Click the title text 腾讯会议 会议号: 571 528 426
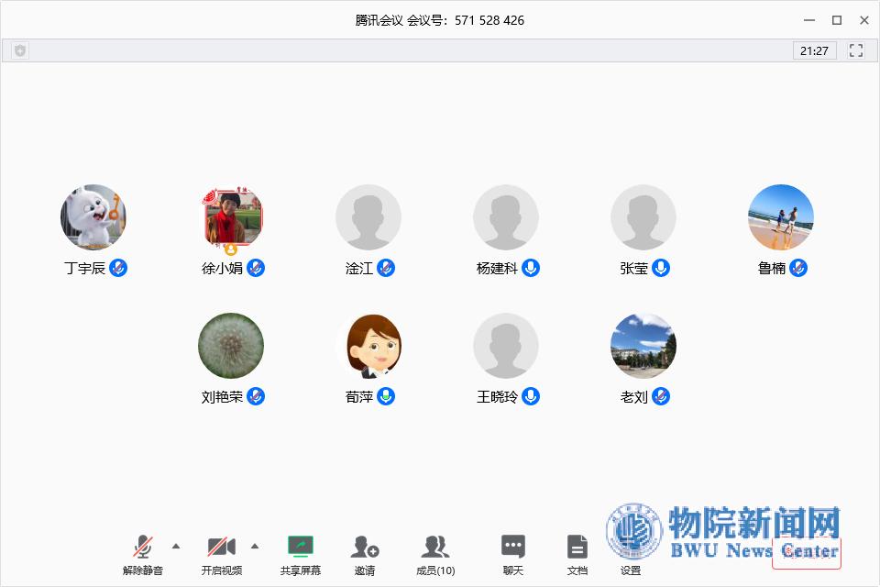 pos(439,20)
